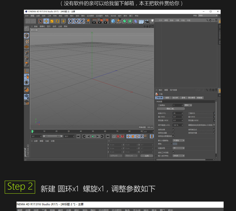The width and height of the screenshot is (236, 211).
Task: Click frame 50 on the timeline ruler
Action: click(93, 132)
